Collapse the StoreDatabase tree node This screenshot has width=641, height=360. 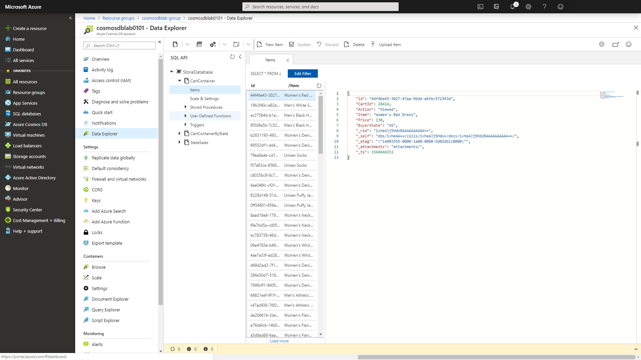[x=172, y=72]
